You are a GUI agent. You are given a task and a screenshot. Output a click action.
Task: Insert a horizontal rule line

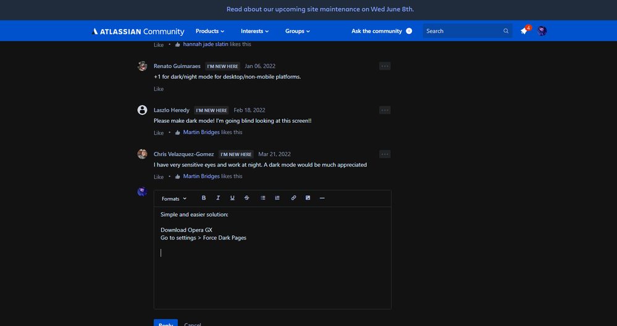tap(322, 198)
